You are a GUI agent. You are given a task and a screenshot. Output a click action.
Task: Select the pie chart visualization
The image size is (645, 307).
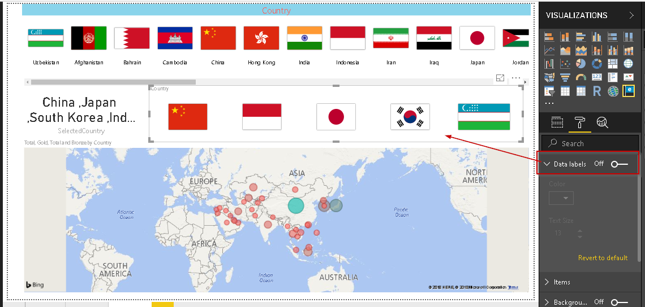tap(581, 64)
